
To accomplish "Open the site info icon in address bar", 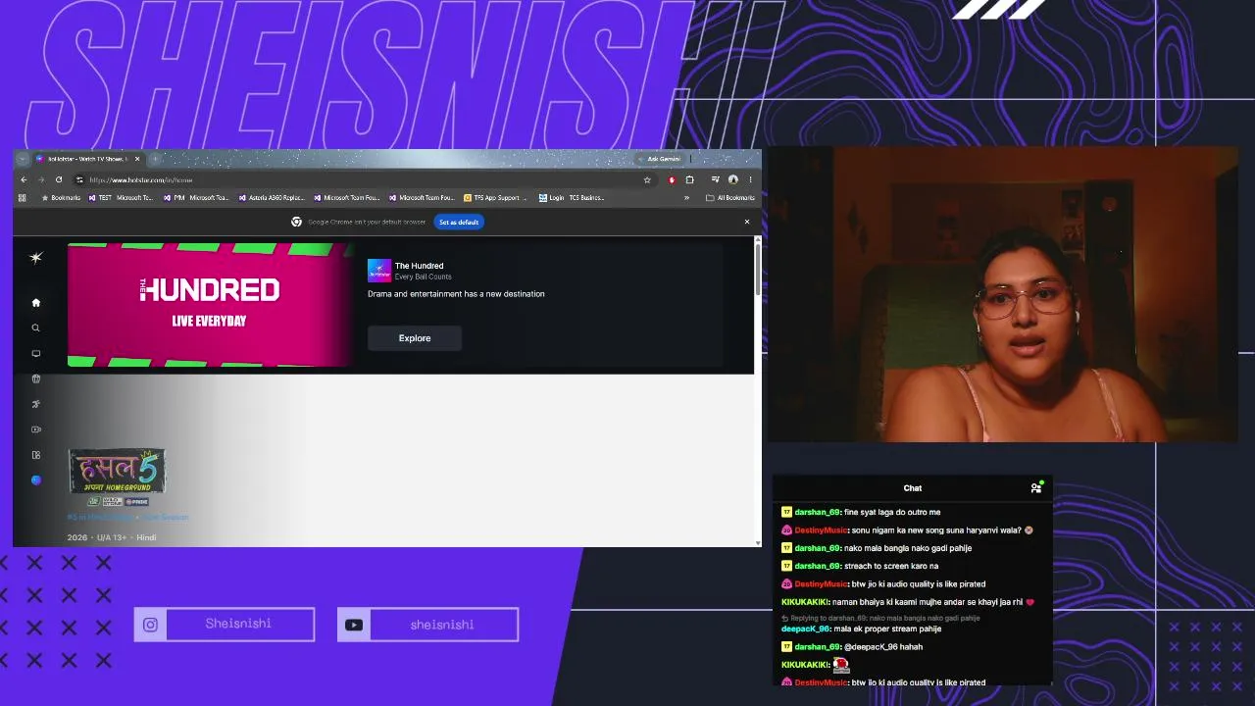I will tap(79, 180).
